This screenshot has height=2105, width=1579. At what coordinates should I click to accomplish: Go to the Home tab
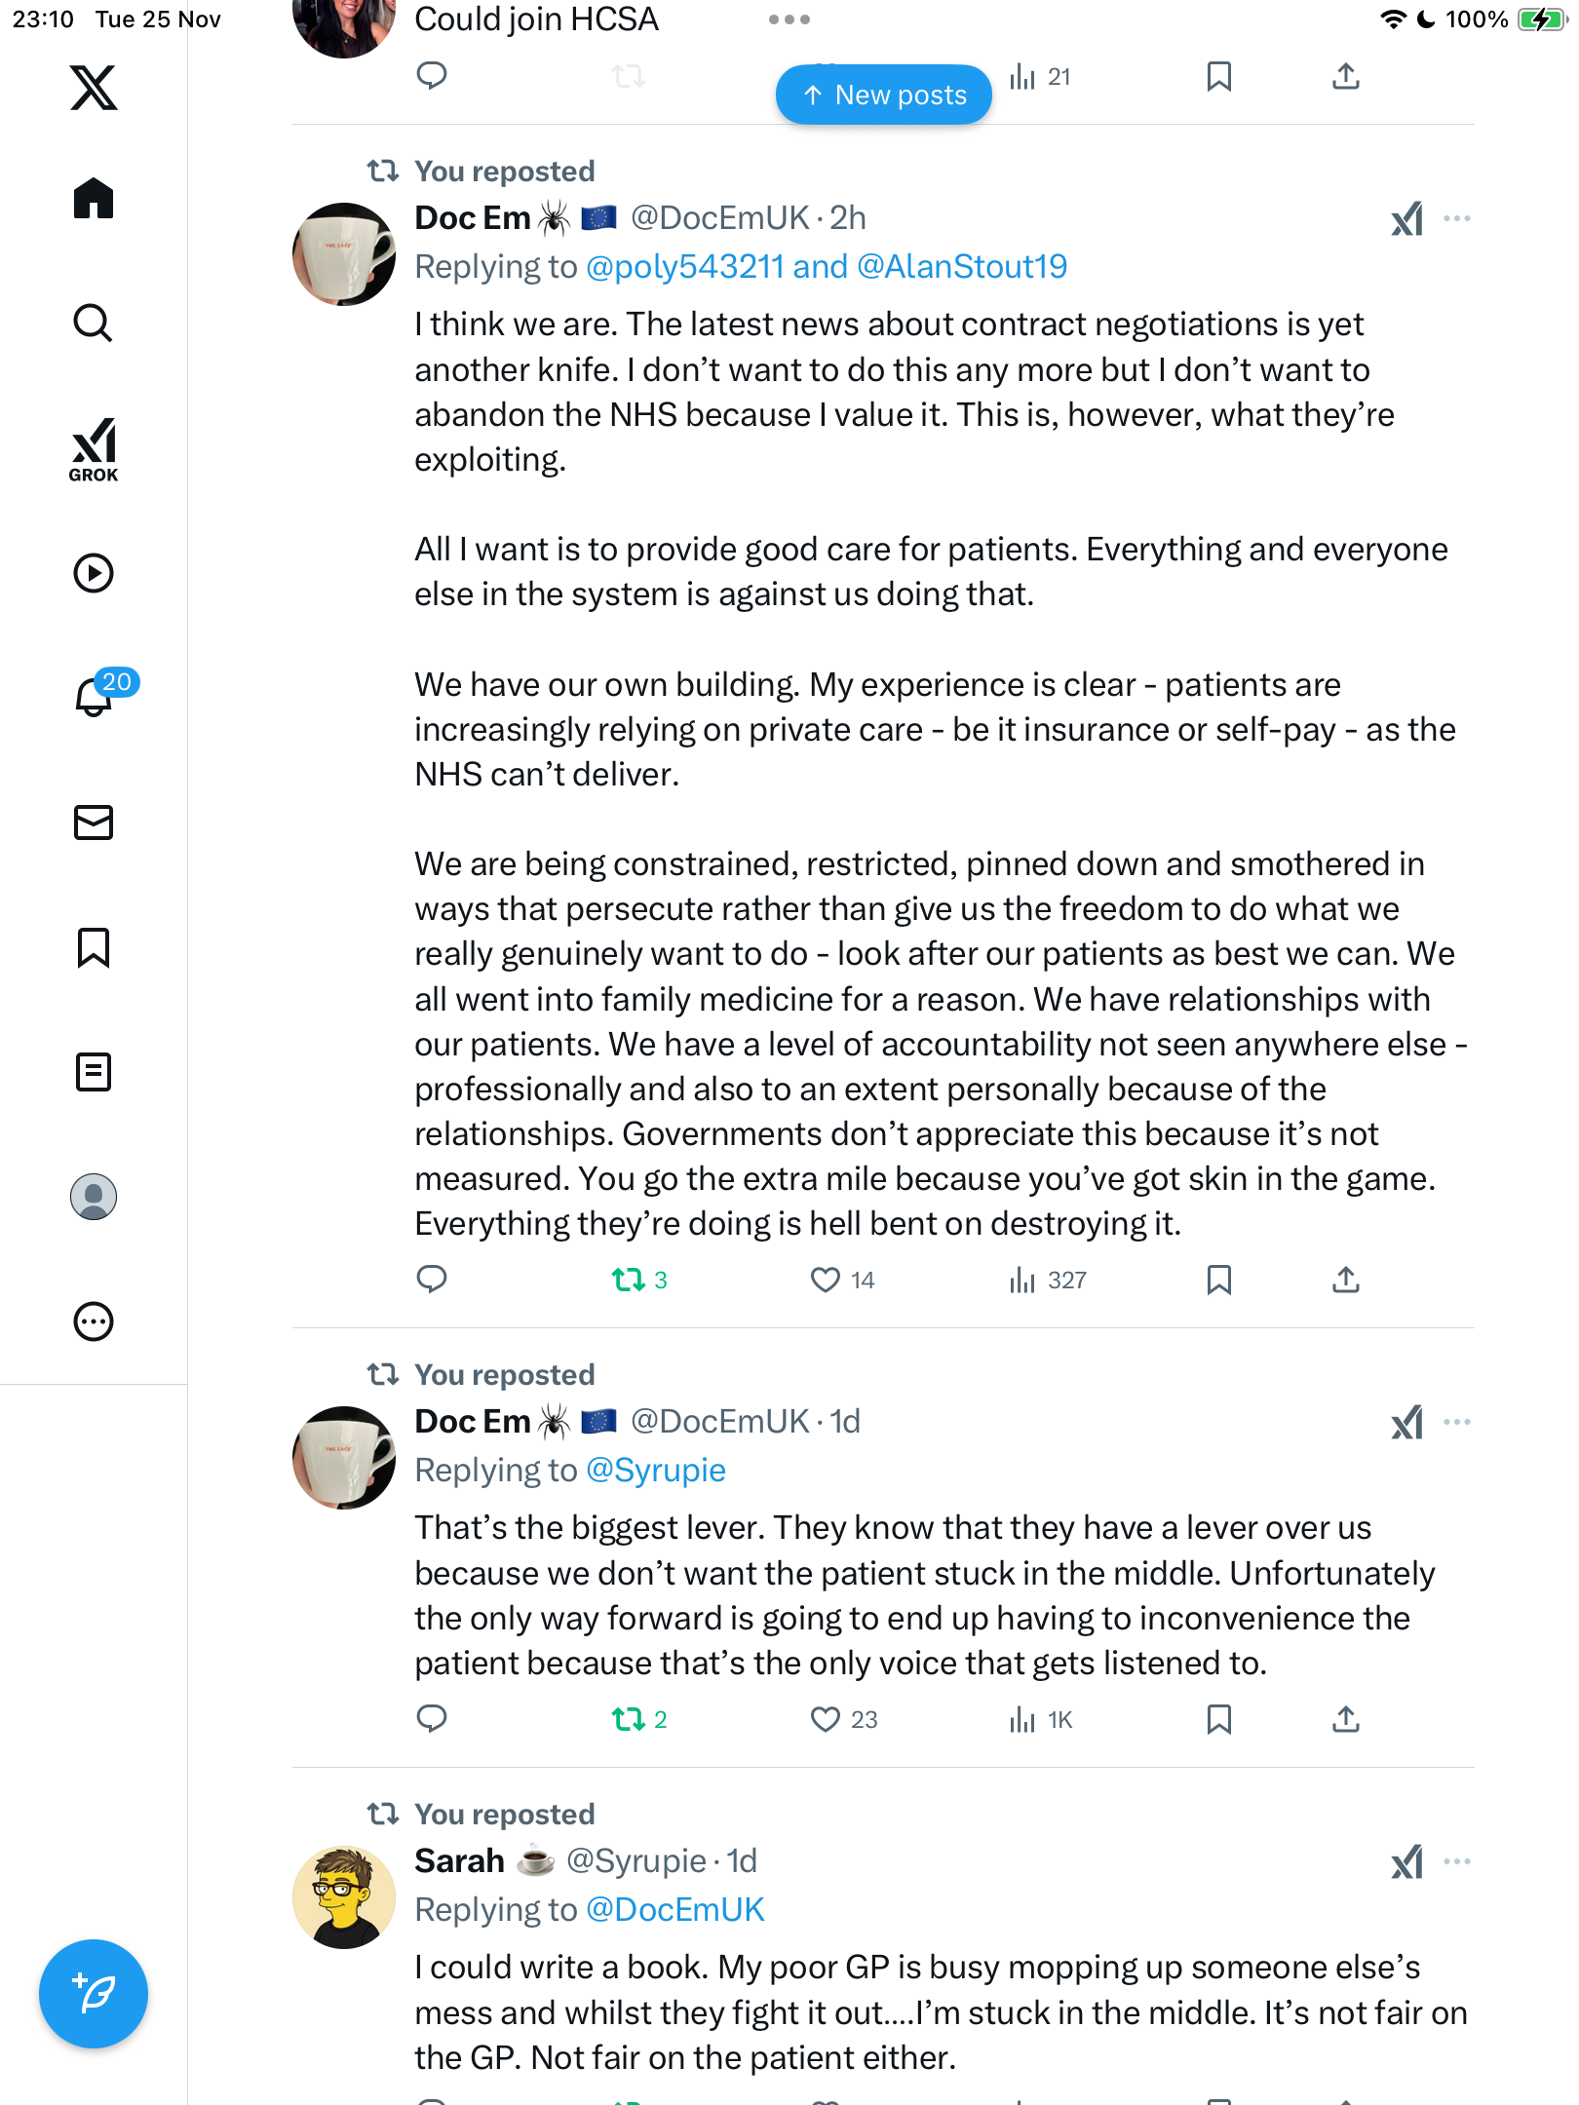point(94,199)
